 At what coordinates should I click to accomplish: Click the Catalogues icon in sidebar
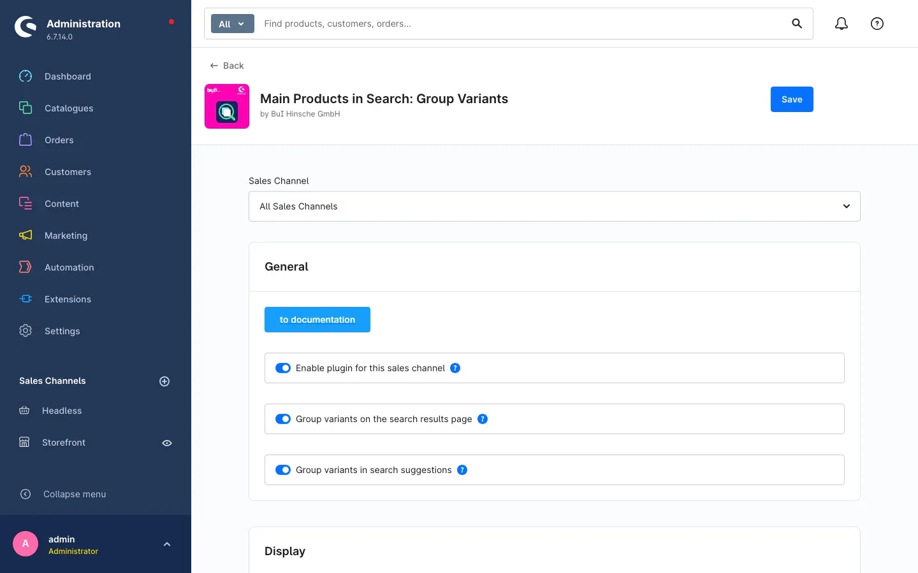tap(25, 108)
